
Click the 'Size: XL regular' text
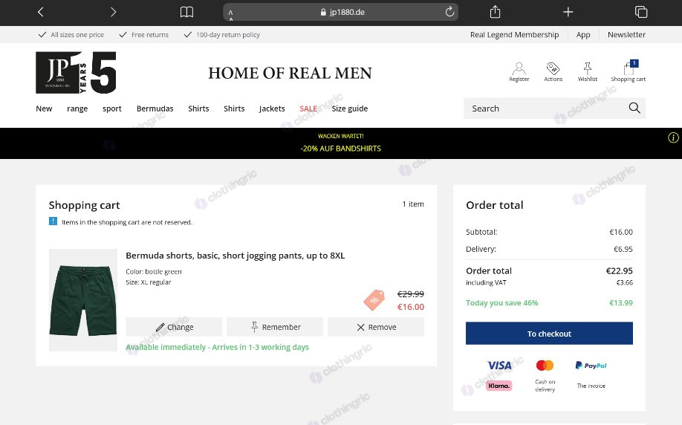149,282
